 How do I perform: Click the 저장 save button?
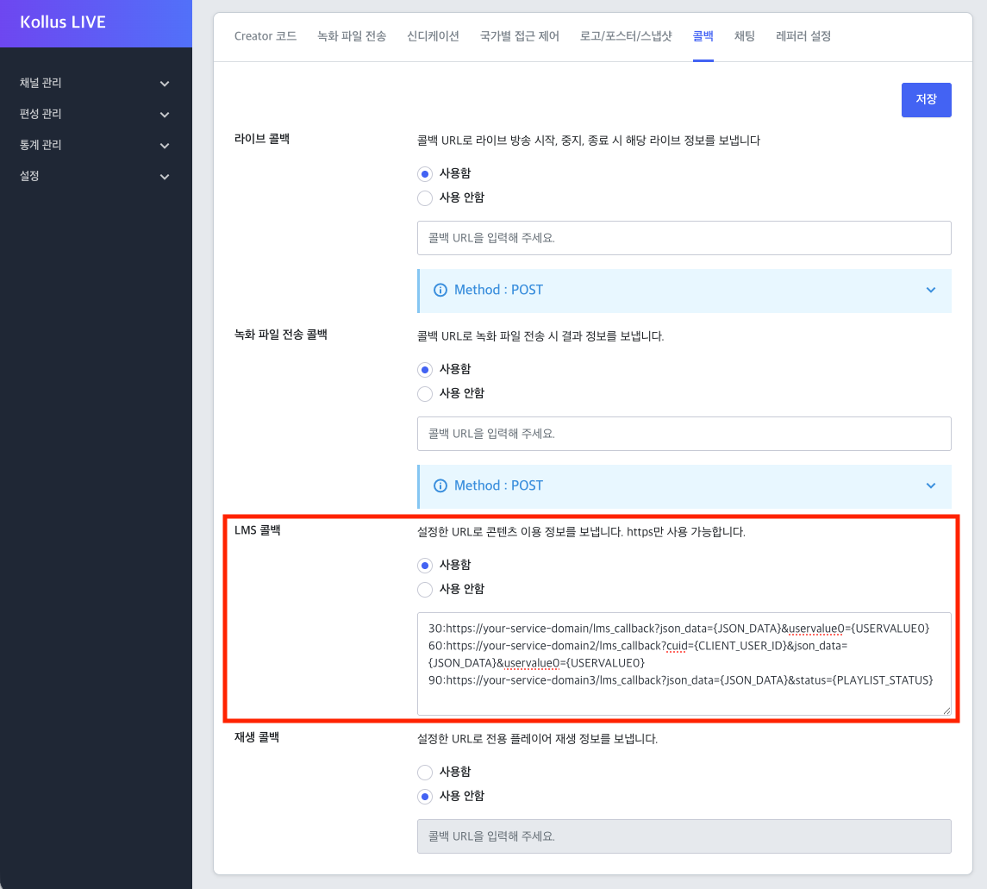click(x=926, y=99)
